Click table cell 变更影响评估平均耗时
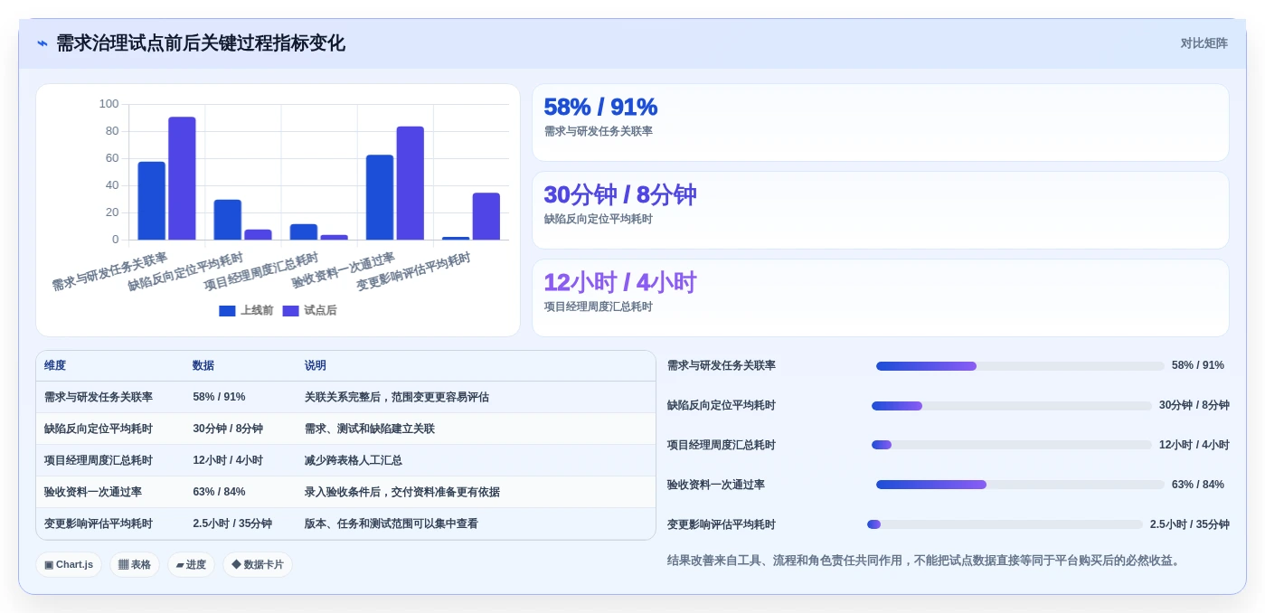The width and height of the screenshot is (1265, 613). click(x=99, y=523)
